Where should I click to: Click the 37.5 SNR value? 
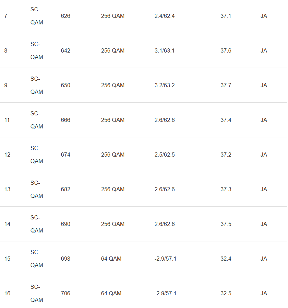pyautogui.click(x=226, y=224)
